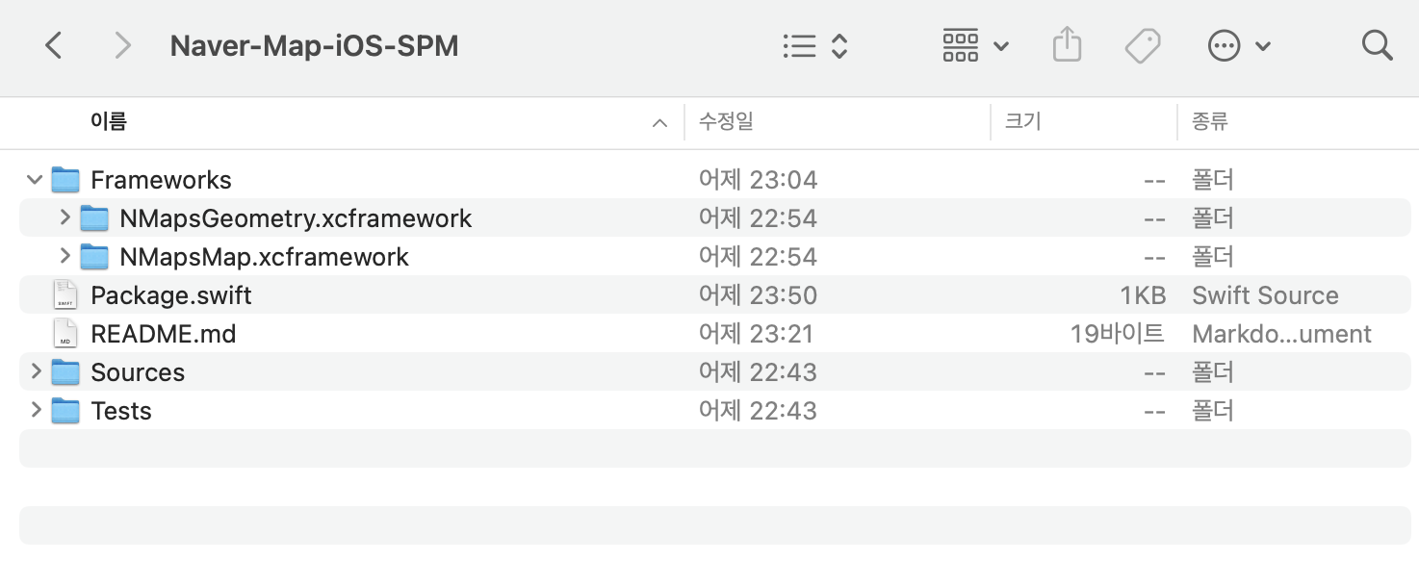Viewport: 1419px width, 561px height.
Task: Sort by the 수정일 column header
Action: pos(726,121)
